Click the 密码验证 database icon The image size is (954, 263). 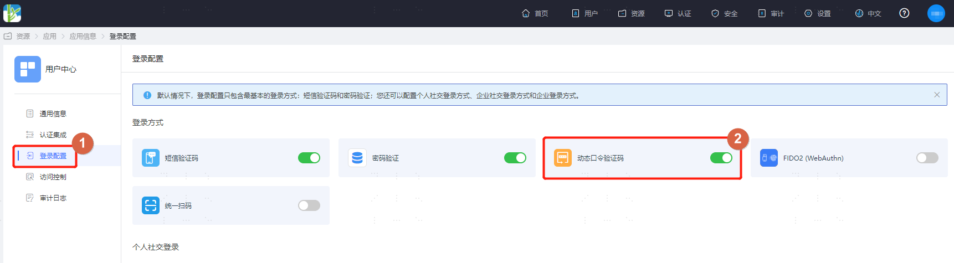[x=357, y=158]
